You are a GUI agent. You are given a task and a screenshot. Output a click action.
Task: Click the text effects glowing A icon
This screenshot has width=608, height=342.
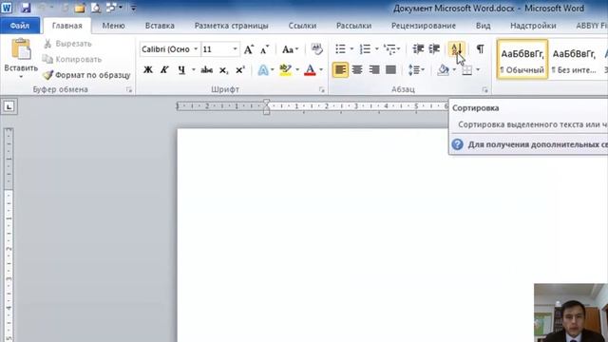pos(263,69)
